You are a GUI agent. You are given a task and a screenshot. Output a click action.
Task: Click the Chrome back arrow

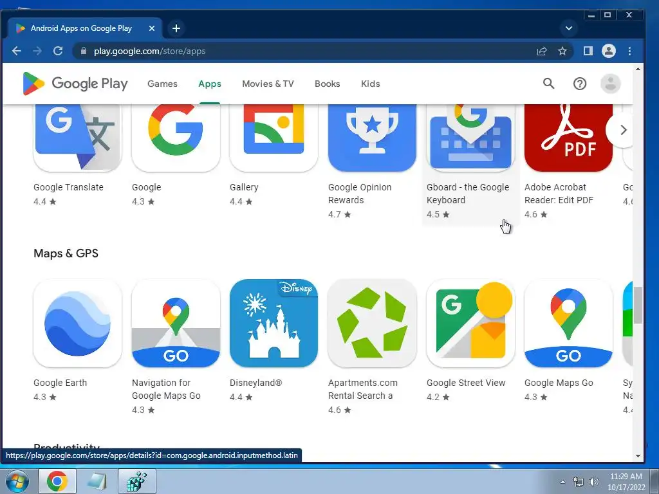coord(17,51)
